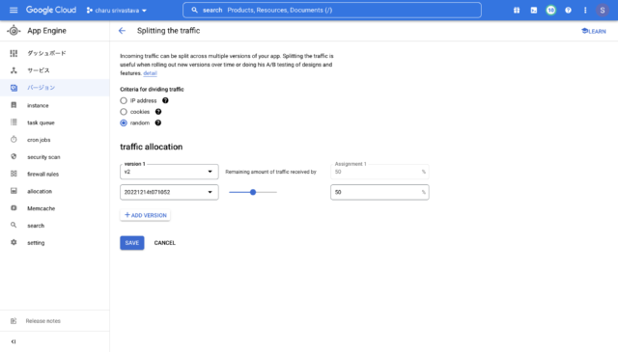Cancel the traffic splitting changes

pos(165,243)
